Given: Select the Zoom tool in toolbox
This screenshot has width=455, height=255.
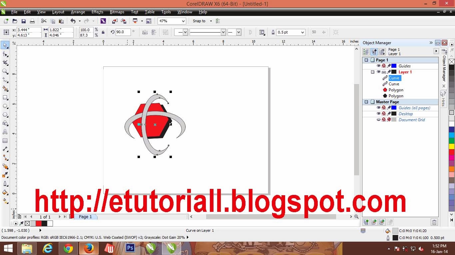Looking at the screenshot, I should tap(5, 71).
